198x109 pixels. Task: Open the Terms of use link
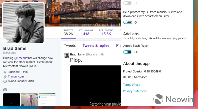[x=132, y=85]
